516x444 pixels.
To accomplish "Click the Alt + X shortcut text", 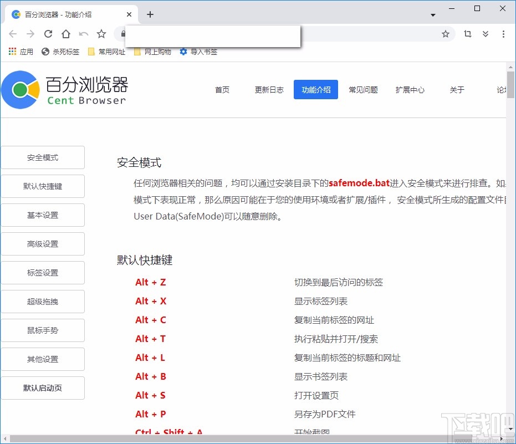I will pos(151,301).
